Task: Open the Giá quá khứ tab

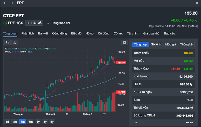Action: (x=151, y=34)
